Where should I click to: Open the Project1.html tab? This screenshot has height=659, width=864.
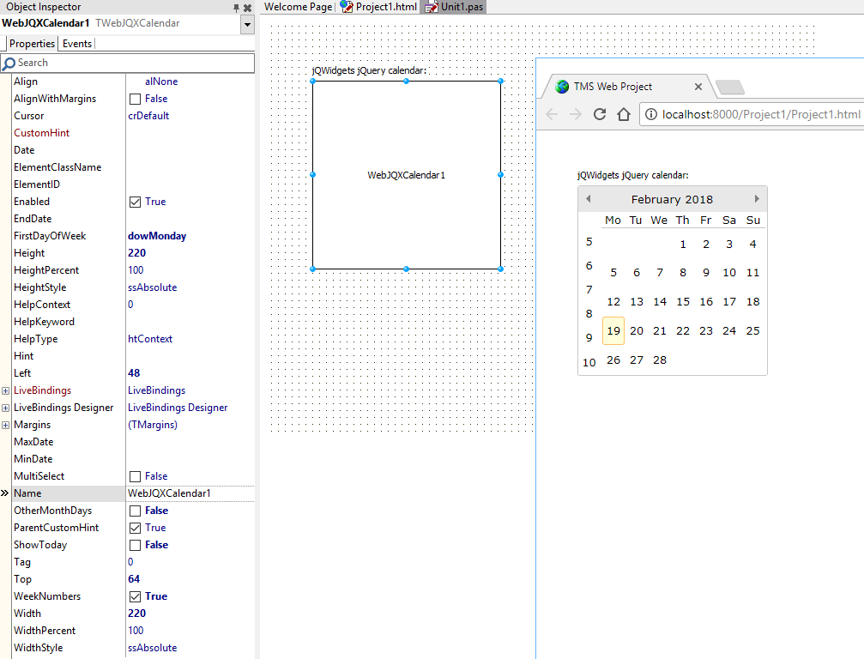tap(378, 7)
